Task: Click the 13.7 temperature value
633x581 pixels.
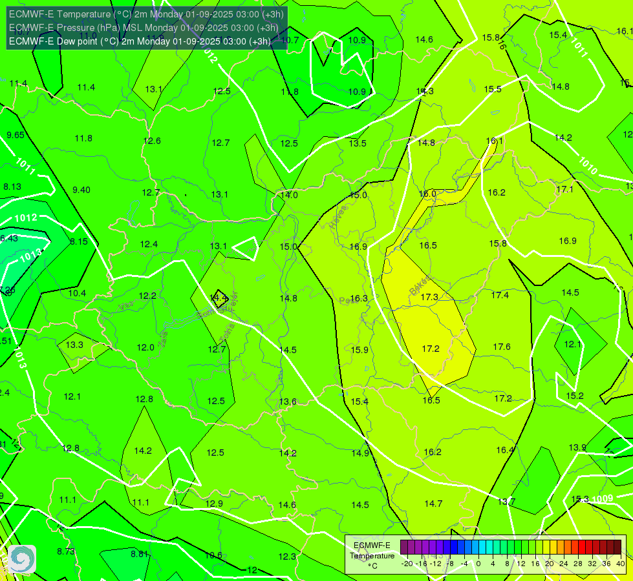Action: (506, 502)
